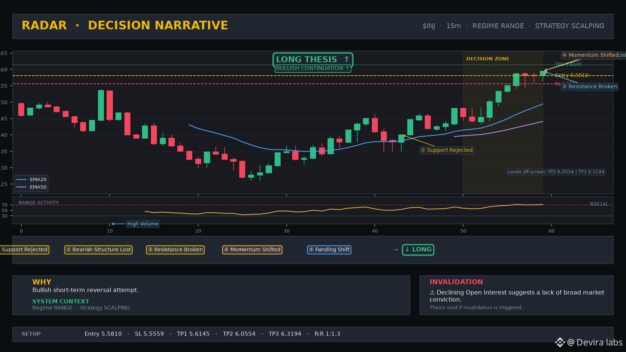Viewport: 626px width, 352px height.
Task: Select the Momentum Shifted step chip
Action: (x=252, y=250)
